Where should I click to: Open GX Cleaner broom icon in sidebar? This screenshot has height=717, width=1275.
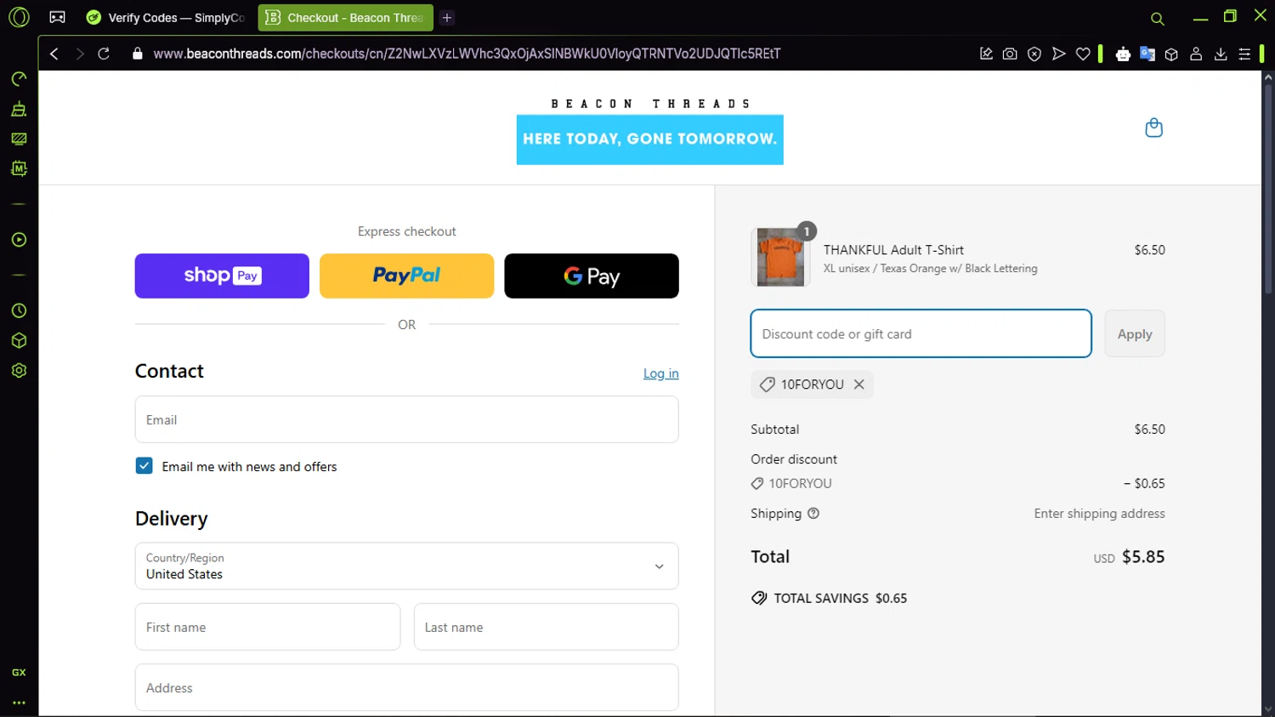(x=19, y=109)
